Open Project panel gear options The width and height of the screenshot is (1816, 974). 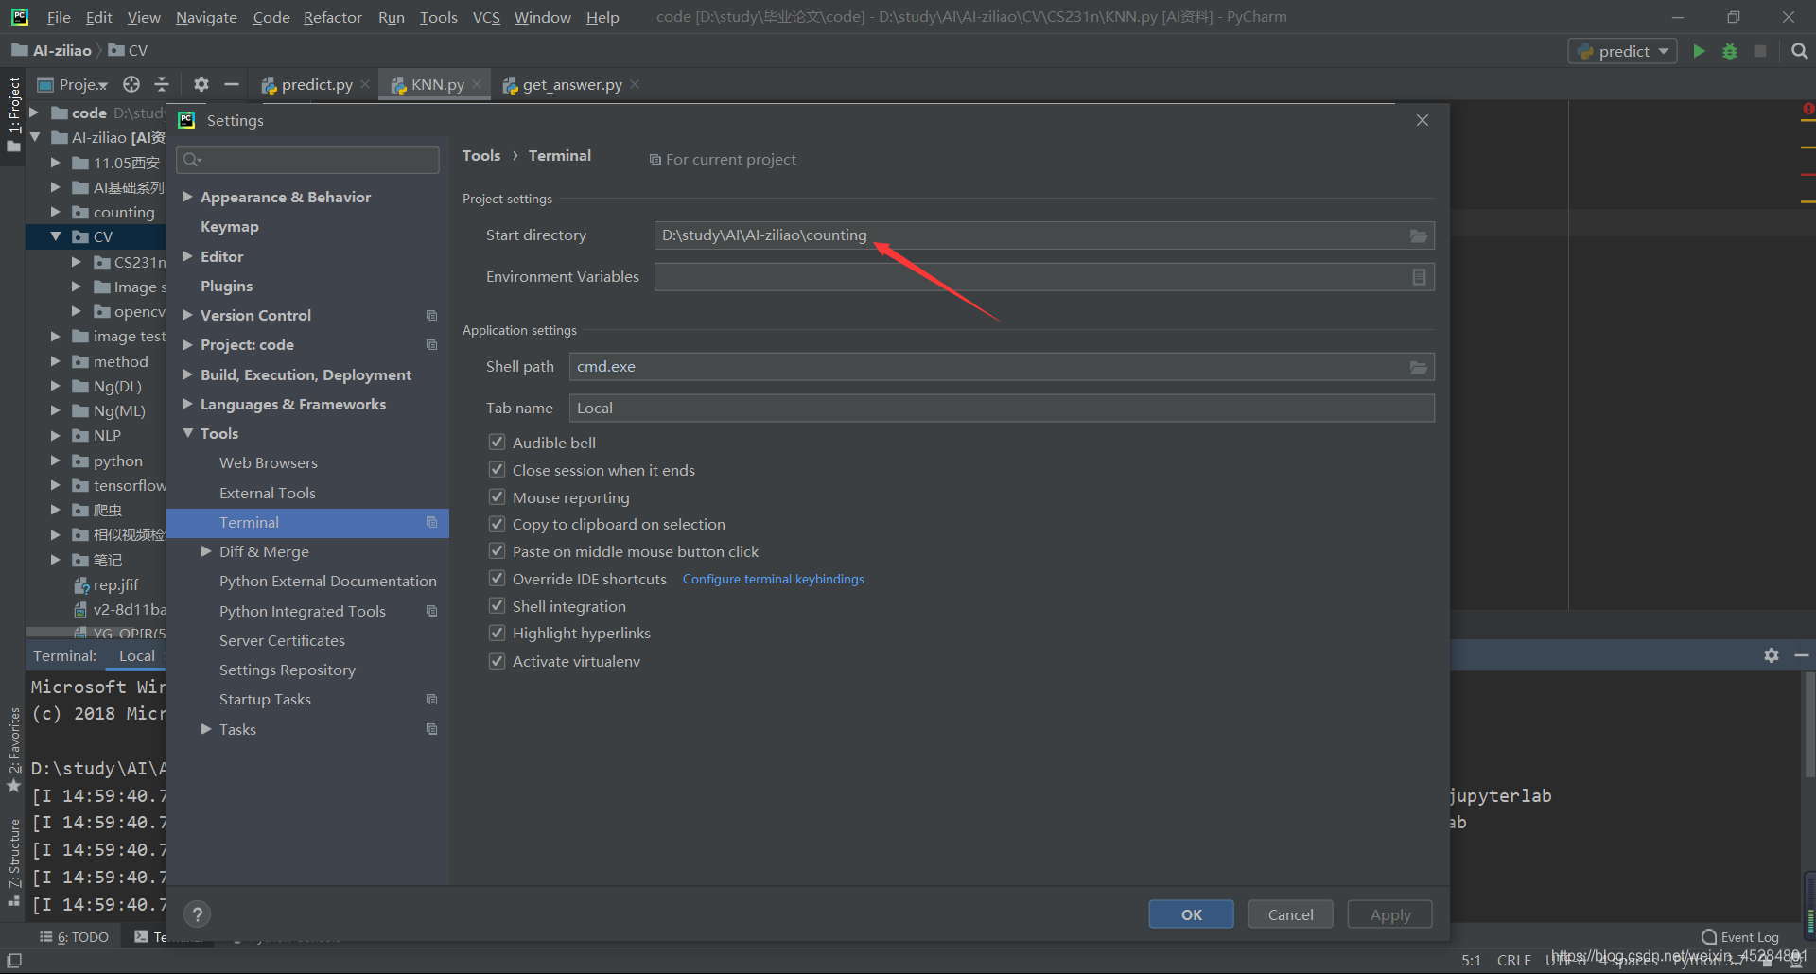coord(201,84)
